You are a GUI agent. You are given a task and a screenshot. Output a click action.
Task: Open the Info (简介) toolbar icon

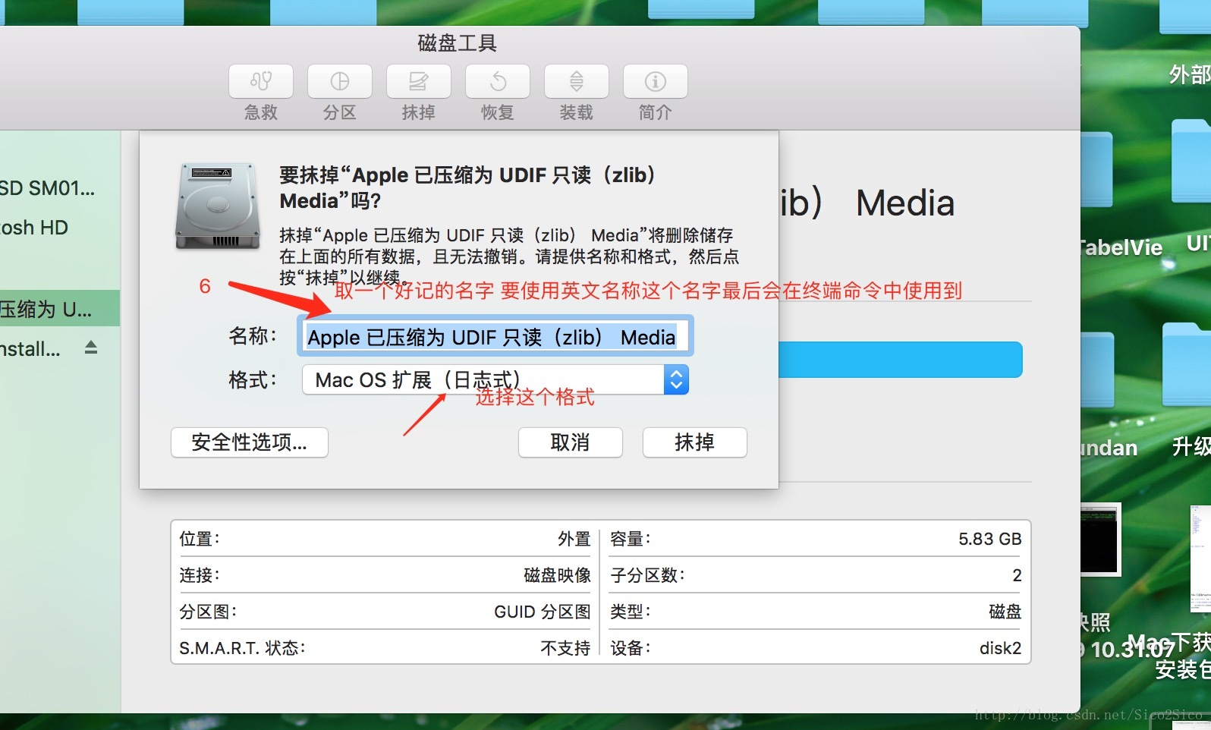tap(656, 81)
